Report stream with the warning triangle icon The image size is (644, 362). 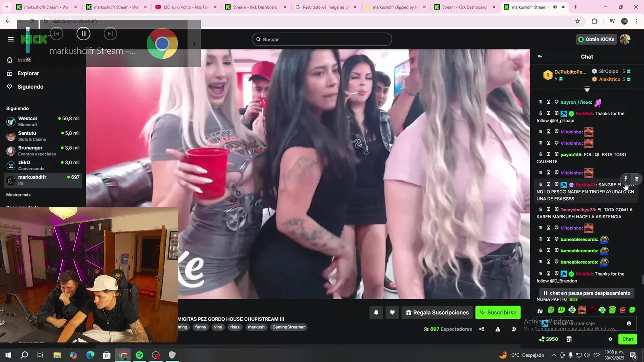click(498, 329)
